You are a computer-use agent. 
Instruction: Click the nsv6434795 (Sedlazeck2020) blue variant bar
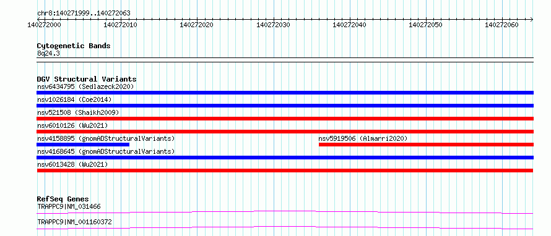285,93
